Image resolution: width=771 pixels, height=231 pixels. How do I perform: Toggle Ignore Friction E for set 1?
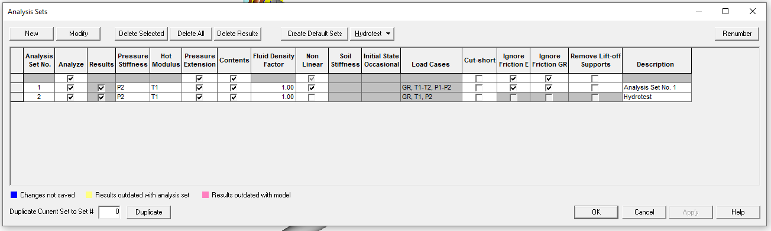point(513,88)
